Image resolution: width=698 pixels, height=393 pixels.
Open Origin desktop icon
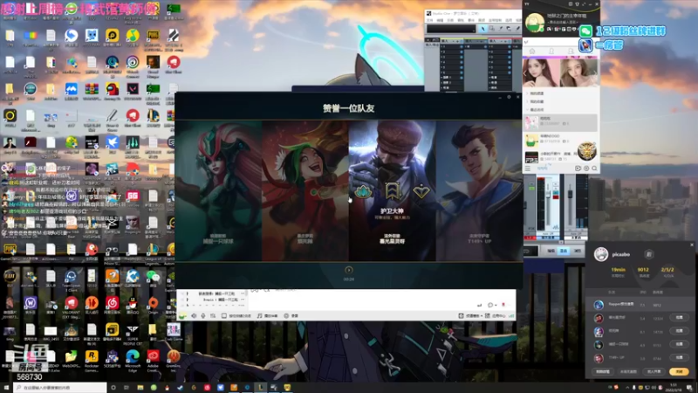click(153, 307)
